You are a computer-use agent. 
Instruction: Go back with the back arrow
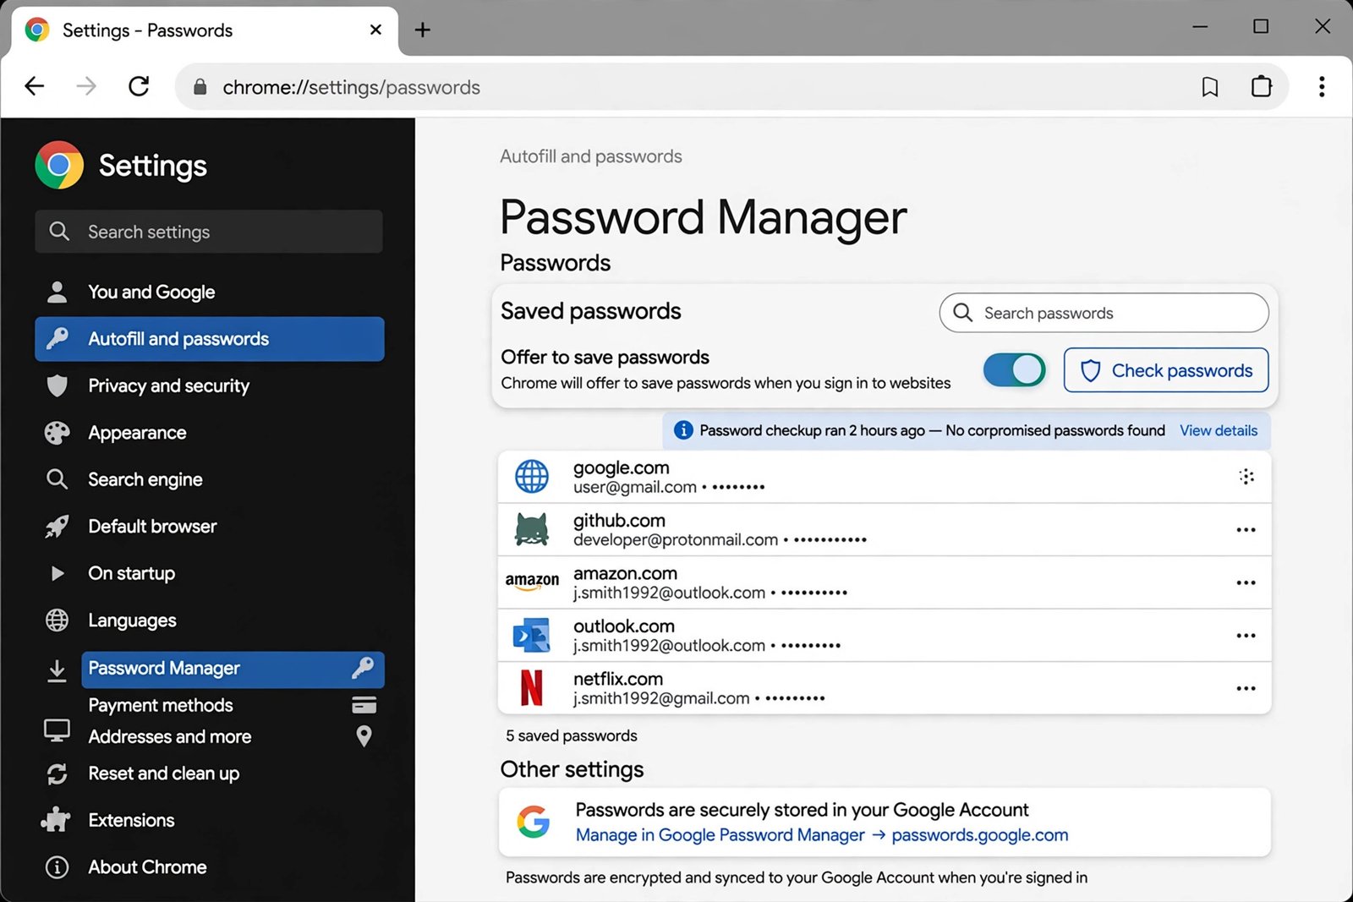pyautogui.click(x=35, y=86)
